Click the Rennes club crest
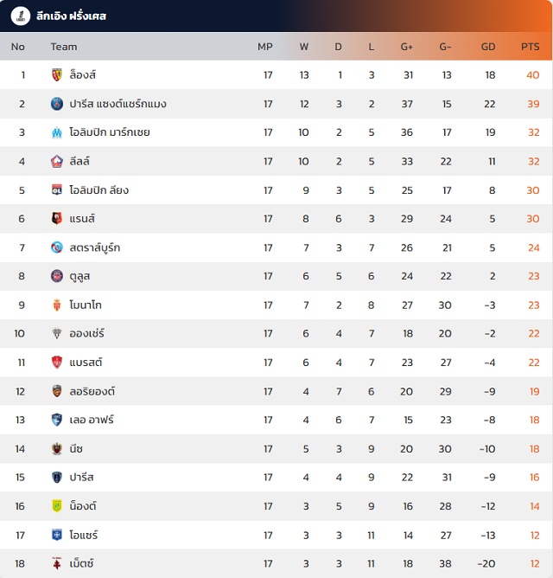 (57, 219)
